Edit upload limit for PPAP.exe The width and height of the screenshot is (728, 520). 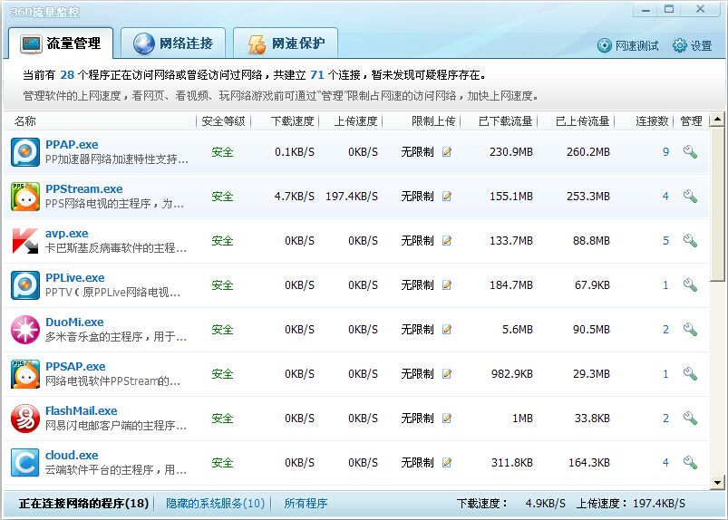pyautogui.click(x=447, y=151)
